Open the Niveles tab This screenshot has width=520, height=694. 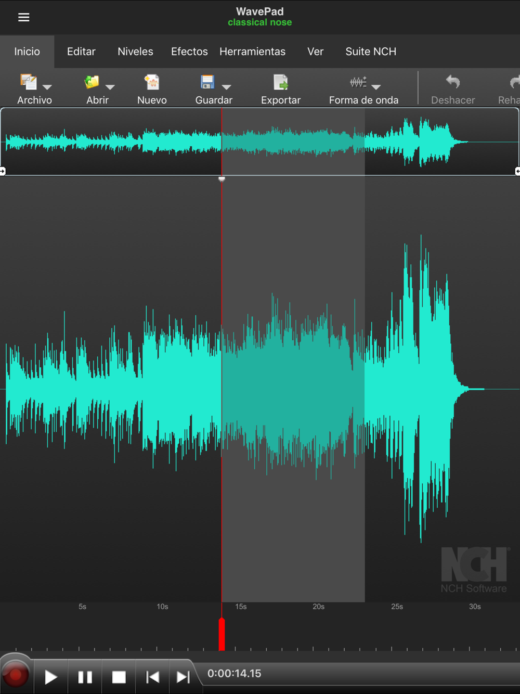tap(135, 52)
